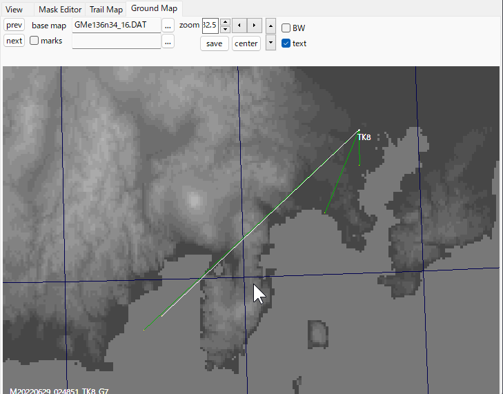Click the pan right arrow button

(x=255, y=26)
